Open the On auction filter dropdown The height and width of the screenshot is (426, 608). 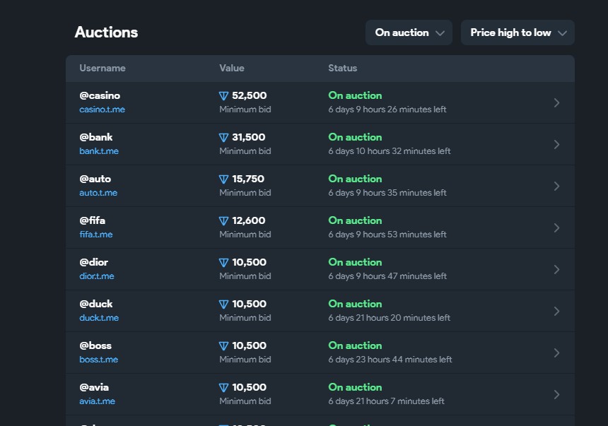pos(409,32)
